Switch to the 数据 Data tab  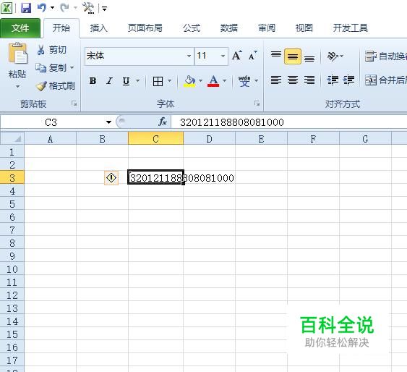[x=229, y=28]
